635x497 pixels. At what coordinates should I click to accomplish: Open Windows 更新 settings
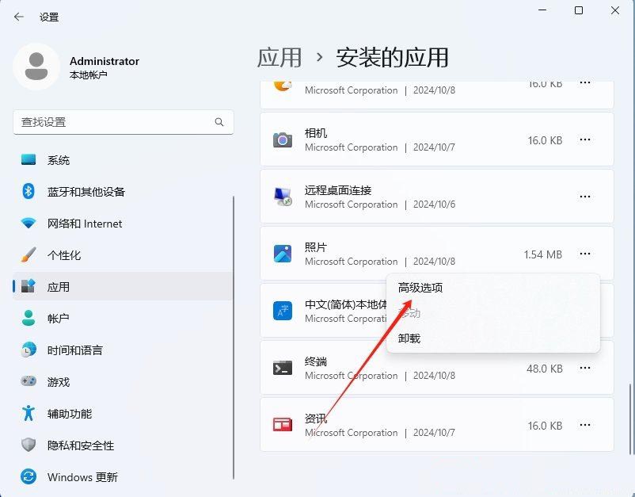coord(123,477)
